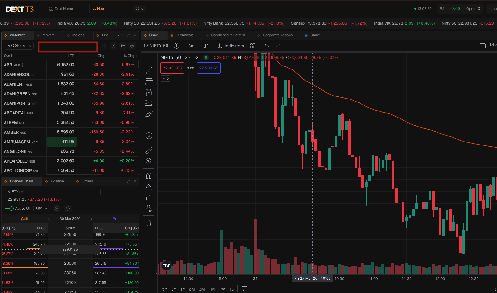
Task: Click the trash icon to remove drawings
Action: coord(149,223)
